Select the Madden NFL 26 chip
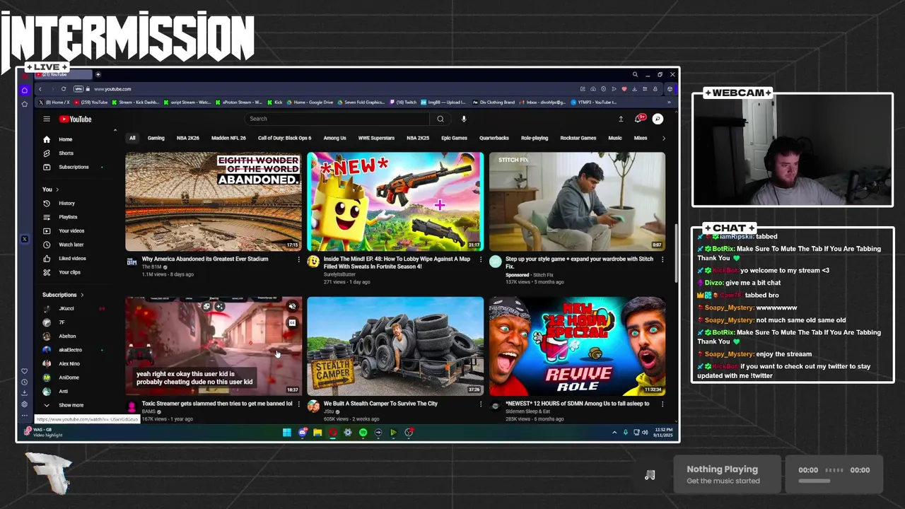Image resolution: width=905 pixels, height=509 pixels. coord(228,138)
